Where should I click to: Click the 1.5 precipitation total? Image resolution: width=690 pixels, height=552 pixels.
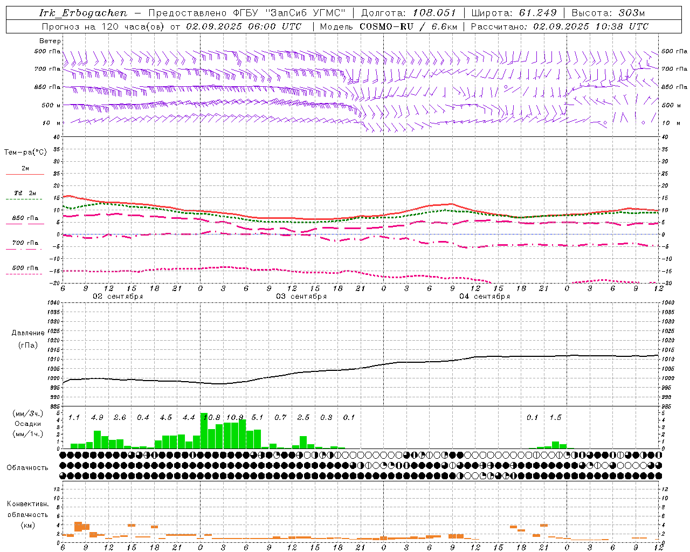pyautogui.click(x=555, y=418)
